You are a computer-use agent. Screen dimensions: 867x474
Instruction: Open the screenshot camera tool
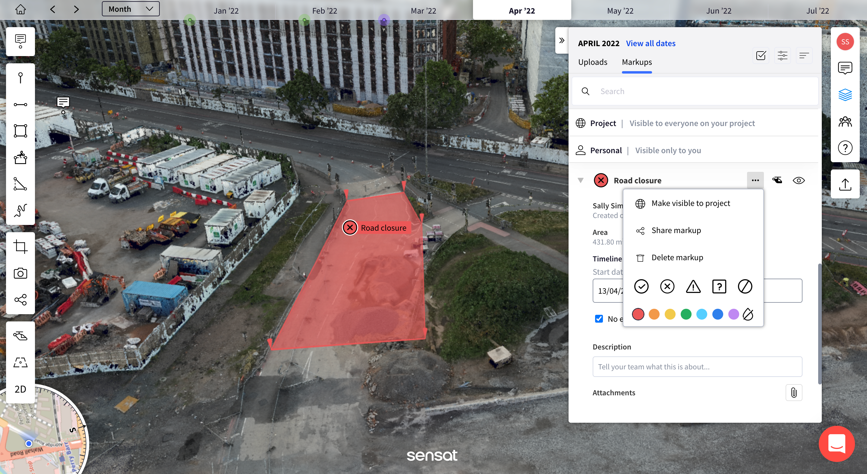(20, 273)
